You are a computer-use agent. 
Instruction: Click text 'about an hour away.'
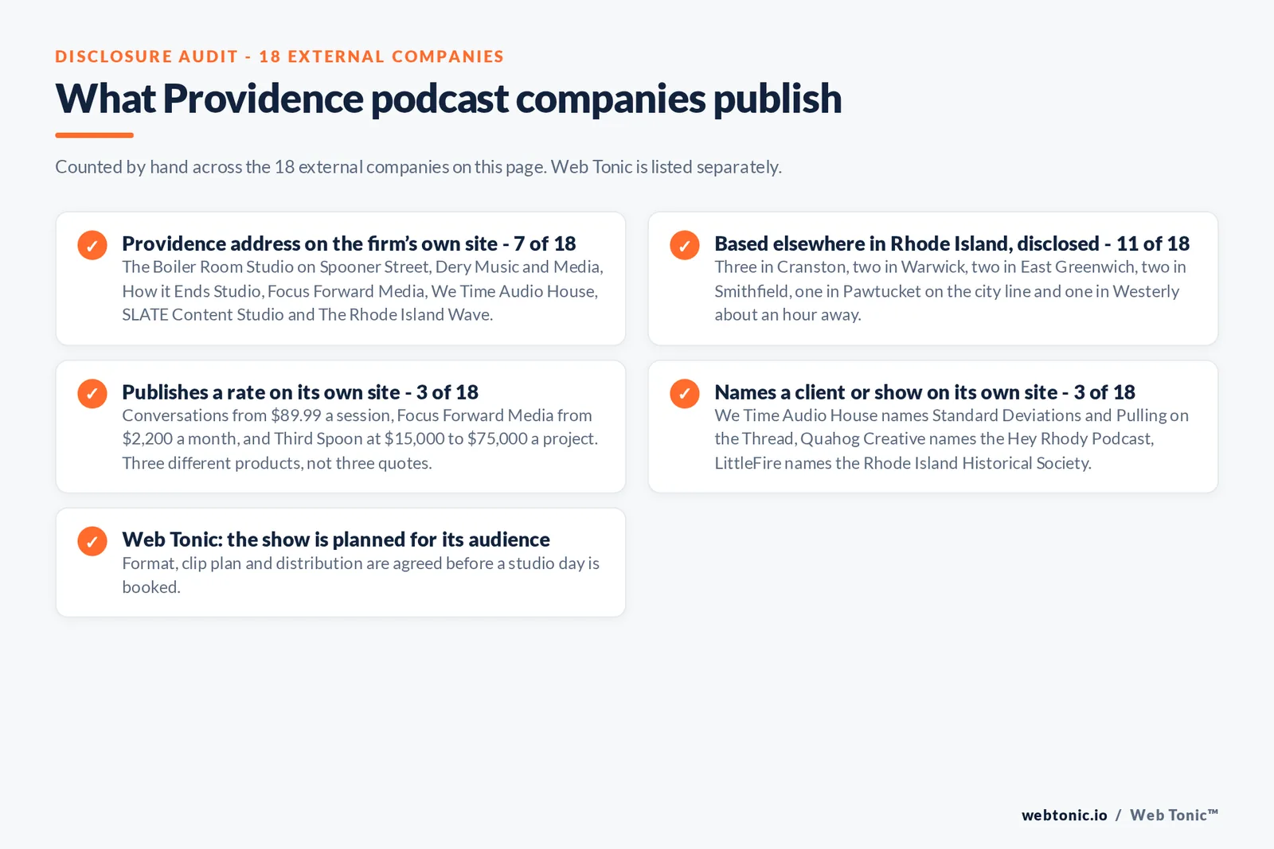[x=787, y=314]
